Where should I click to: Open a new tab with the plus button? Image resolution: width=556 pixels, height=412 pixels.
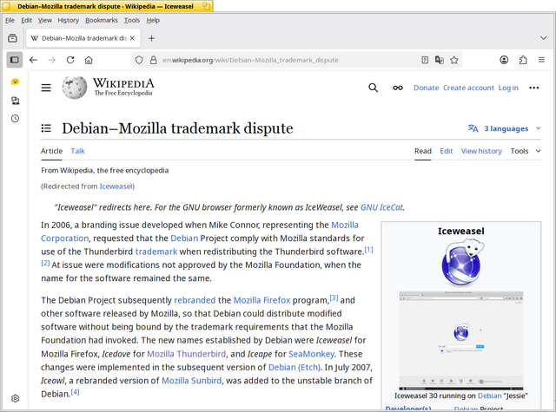coord(151,38)
